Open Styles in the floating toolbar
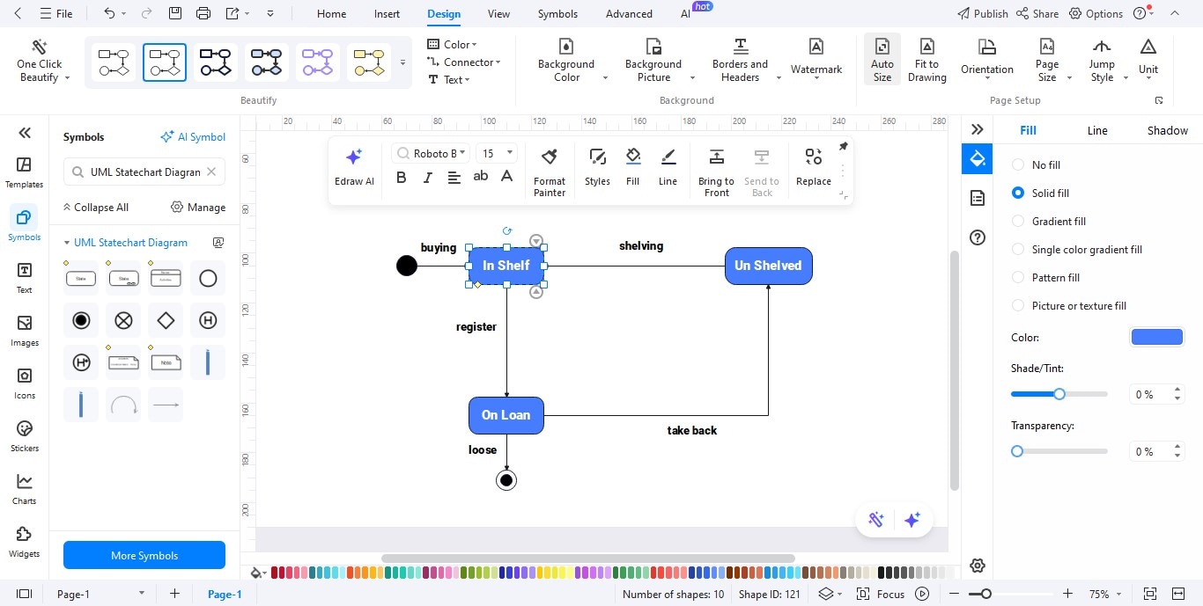This screenshot has height=606, width=1203. pyautogui.click(x=597, y=167)
